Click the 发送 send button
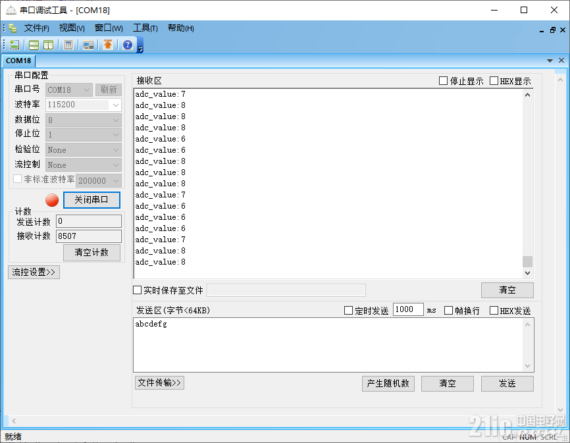The height and width of the screenshot is (443, 570). point(507,383)
